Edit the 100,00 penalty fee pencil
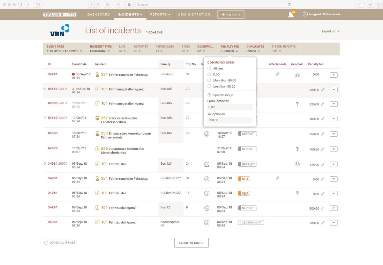Viewport: 383px width, 265px height. [x=323, y=119]
